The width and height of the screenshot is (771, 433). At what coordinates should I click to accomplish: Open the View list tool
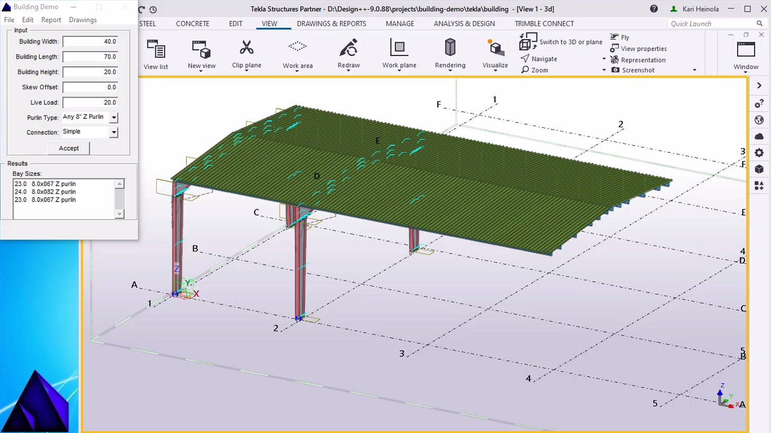point(156,54)
